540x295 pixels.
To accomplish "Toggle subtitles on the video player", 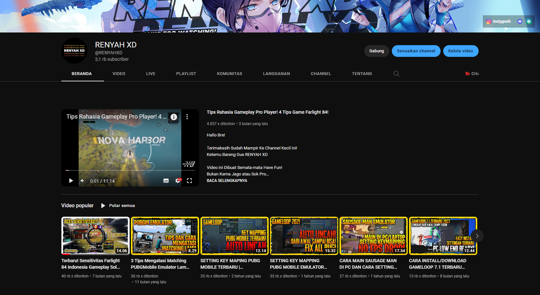I will pyautogui.click(x=166, y=181).
